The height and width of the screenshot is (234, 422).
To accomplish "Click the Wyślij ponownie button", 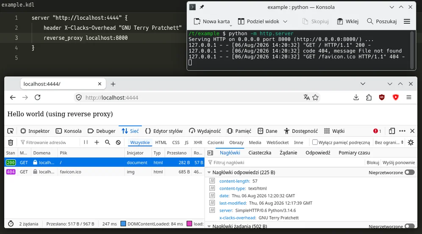I will [x=399, y=162].
